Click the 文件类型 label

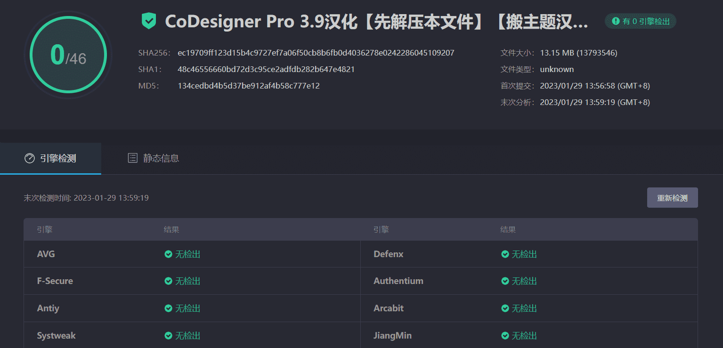[x=517, y=69]
